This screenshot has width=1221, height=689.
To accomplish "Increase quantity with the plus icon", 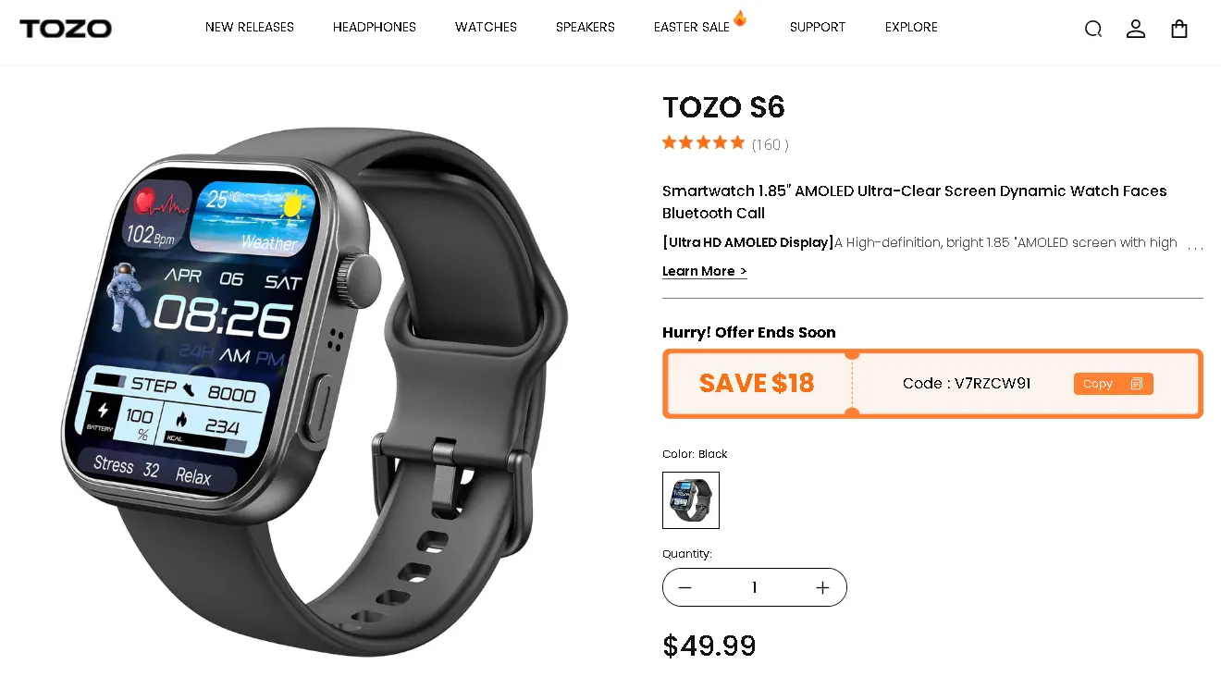I will [822, 587].
